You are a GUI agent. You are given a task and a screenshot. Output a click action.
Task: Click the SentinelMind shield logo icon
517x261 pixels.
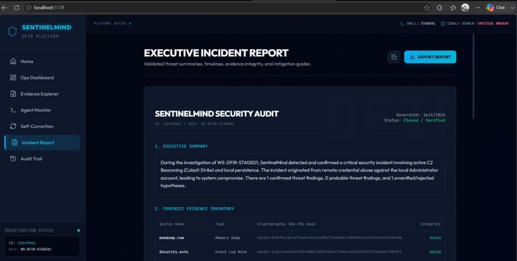pos(13,31)
